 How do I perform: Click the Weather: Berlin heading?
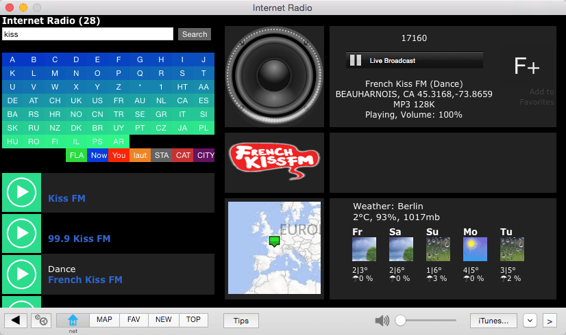click(388, 206)
